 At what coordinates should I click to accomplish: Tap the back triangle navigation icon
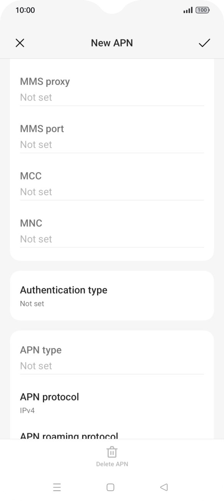164,487
